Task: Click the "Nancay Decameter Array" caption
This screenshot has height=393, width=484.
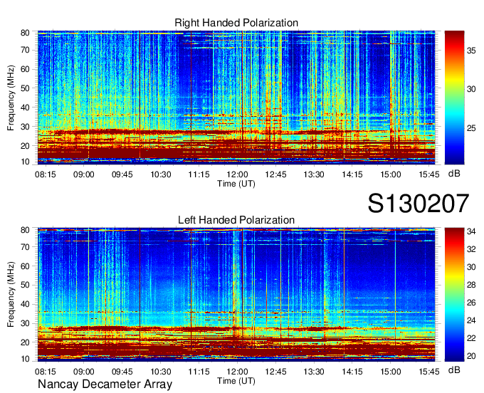Action: (105, 384)
